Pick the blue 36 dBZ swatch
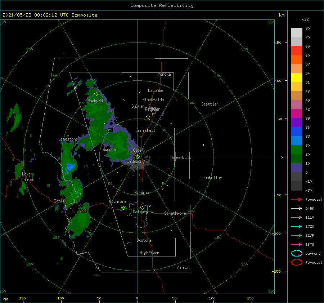This screenshot has width=324, height=303. (x=297, y=132)
